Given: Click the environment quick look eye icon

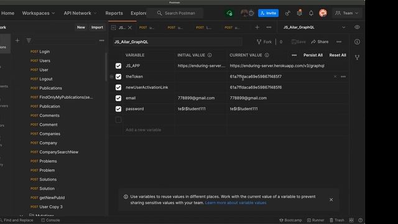Looking at the screenshot, I should click(357, 27).
